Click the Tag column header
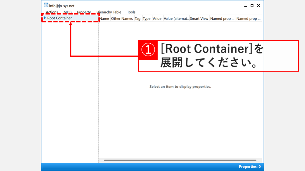 (138, 18)
